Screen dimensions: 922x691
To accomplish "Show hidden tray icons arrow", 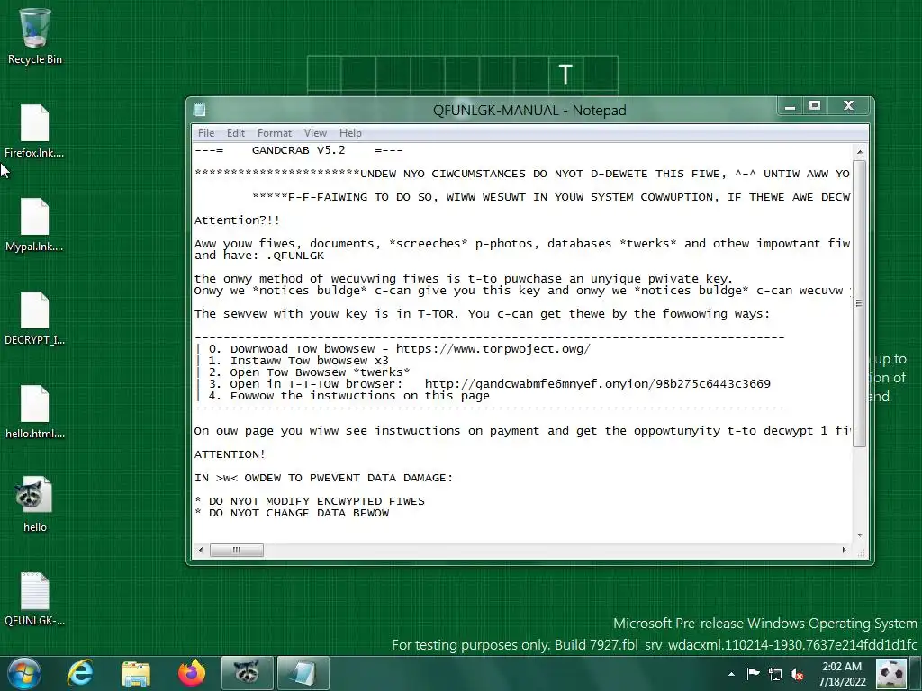I will pyautogui.click(x=731, y=674).
